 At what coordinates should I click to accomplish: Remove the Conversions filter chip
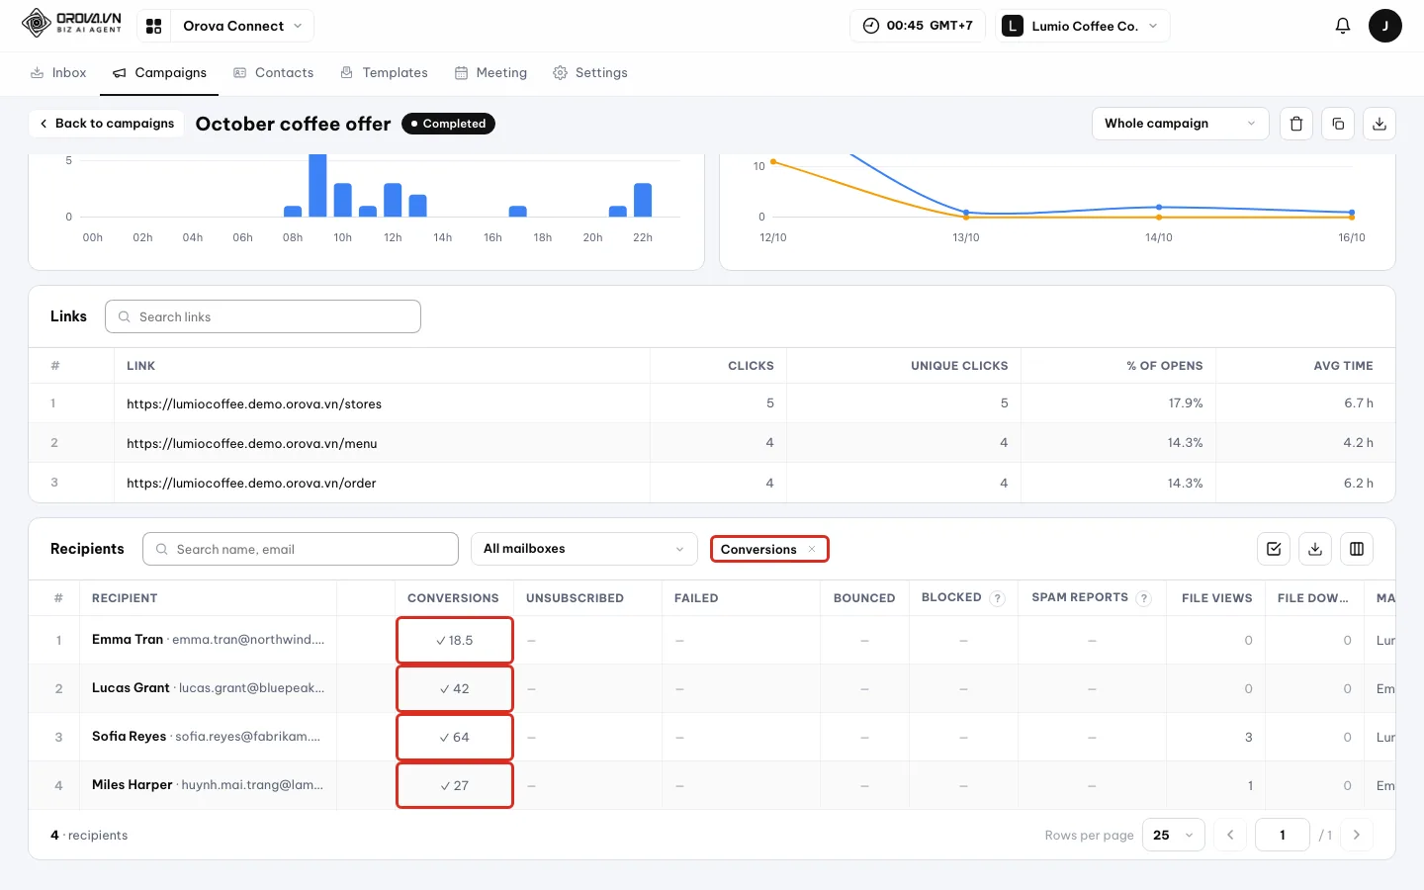pos(812,549)
